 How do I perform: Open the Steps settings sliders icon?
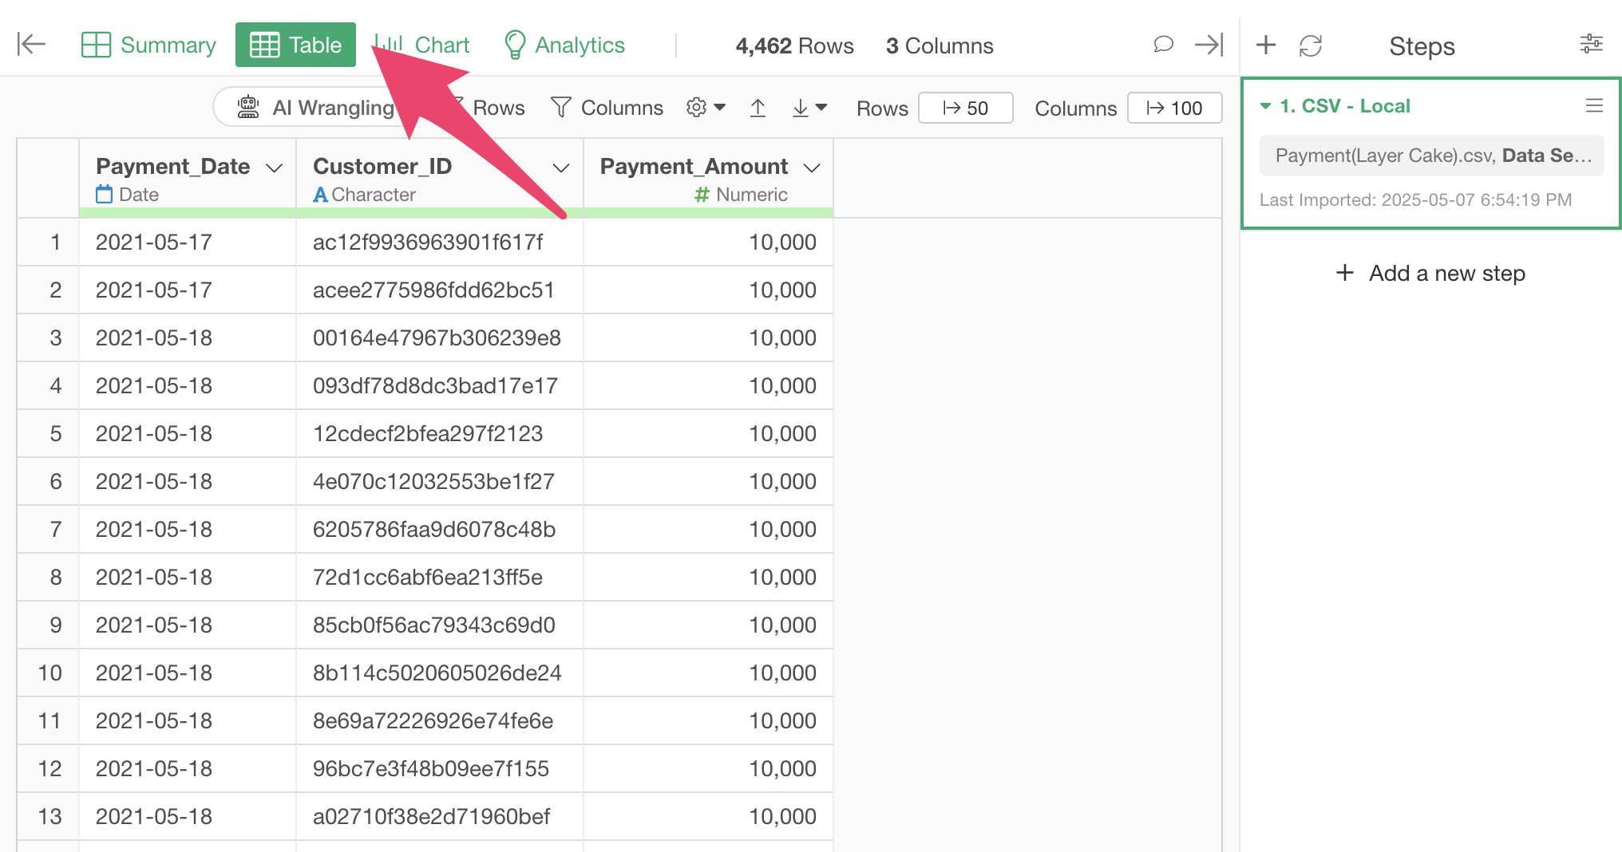(1591, 45)
